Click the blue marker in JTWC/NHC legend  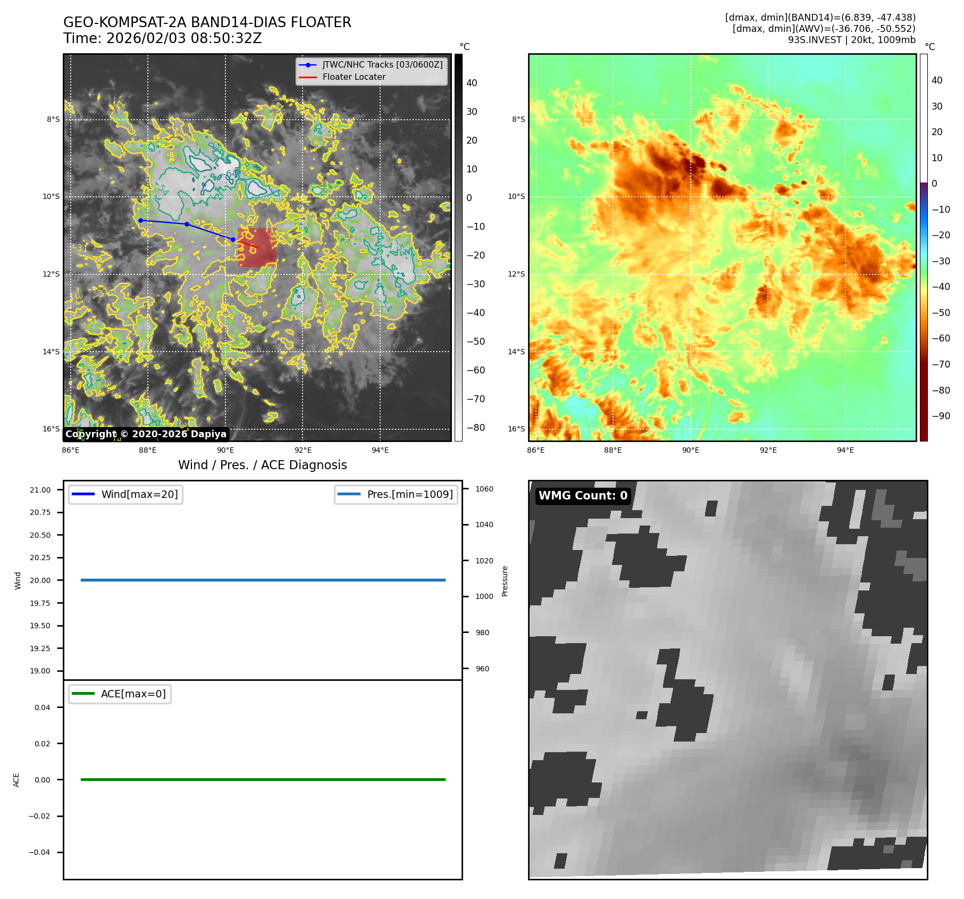tap(308, 65)
